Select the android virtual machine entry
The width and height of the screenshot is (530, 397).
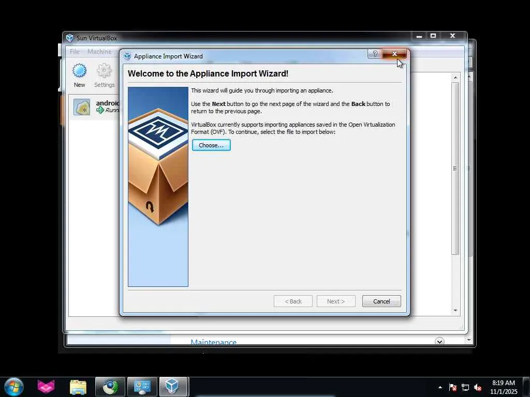point(95,106)
